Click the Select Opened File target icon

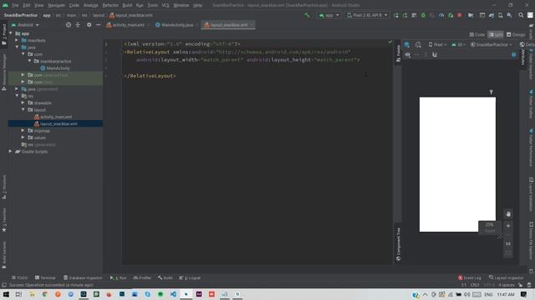69,25
